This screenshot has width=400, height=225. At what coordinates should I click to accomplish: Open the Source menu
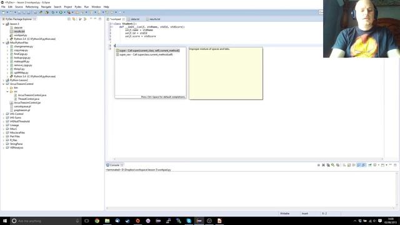coord(19,7)
